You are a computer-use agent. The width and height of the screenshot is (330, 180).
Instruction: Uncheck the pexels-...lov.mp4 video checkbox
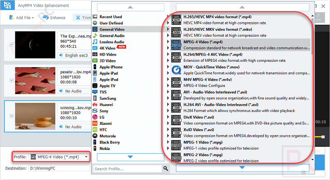[12, 80]
